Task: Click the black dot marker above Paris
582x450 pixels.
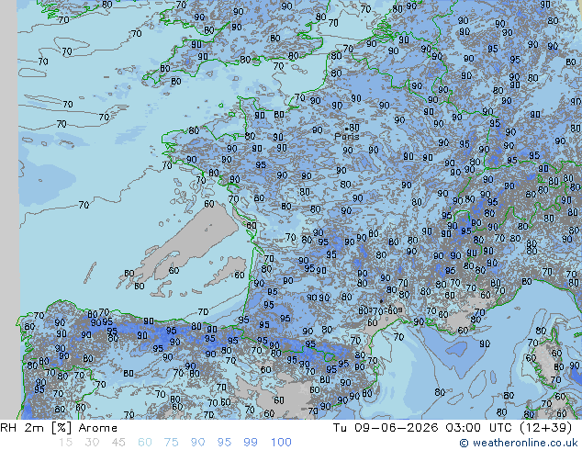Action: pos(347,129)
